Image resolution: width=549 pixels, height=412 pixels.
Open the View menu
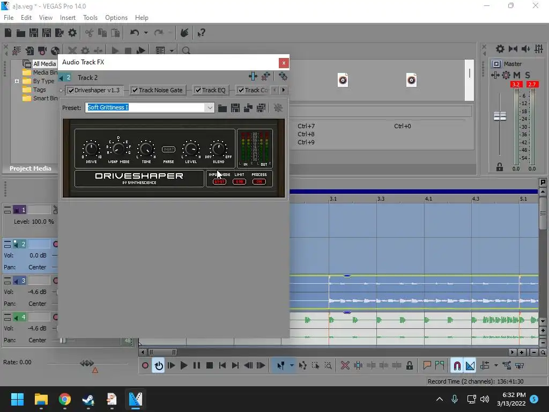click(x=46, y=18)
